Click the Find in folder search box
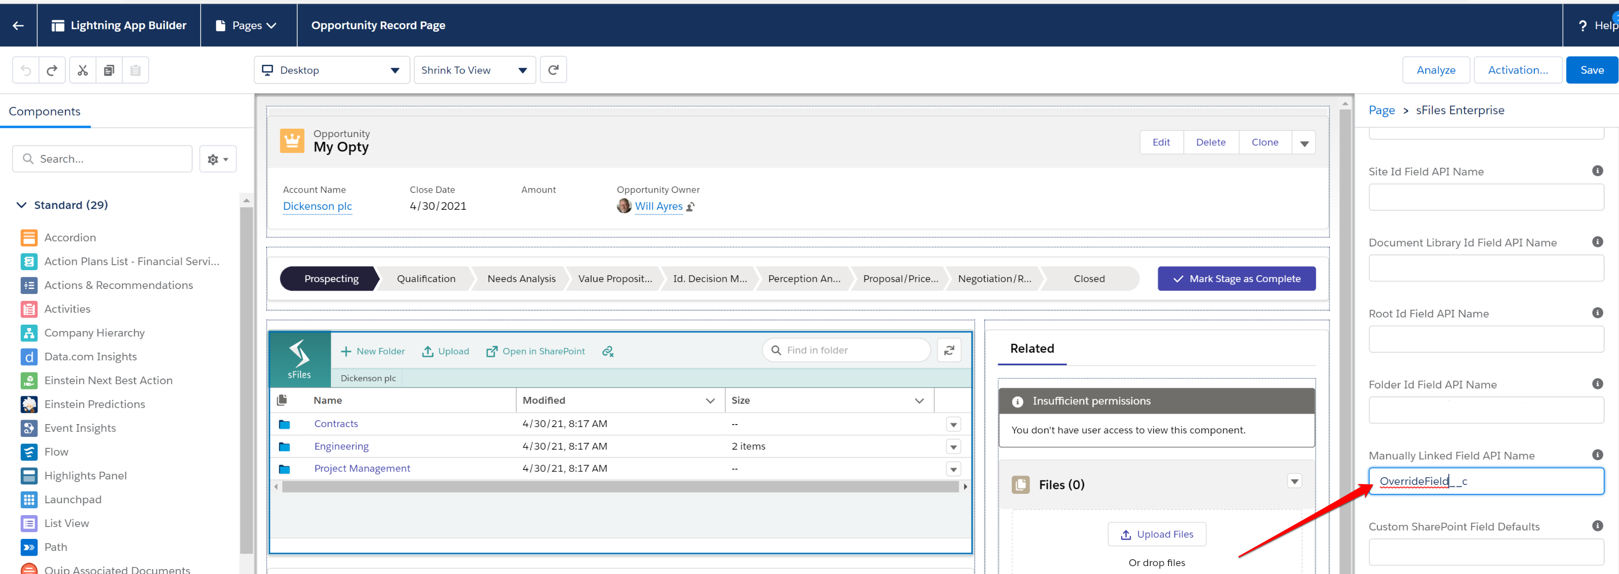 coord(846,350)
